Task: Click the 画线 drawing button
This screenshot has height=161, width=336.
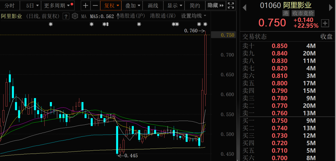Action: coord(153,6)
